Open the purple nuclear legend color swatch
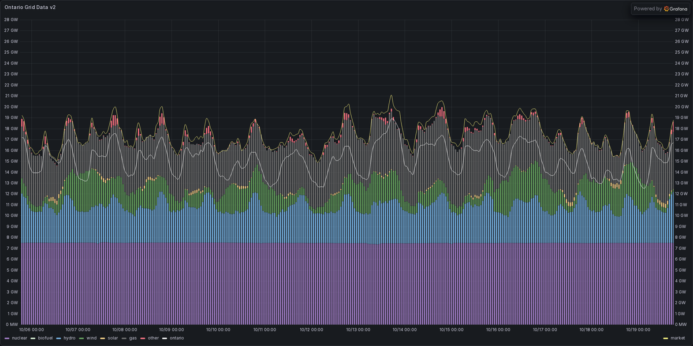693x346 pixels. coord(7,338)
